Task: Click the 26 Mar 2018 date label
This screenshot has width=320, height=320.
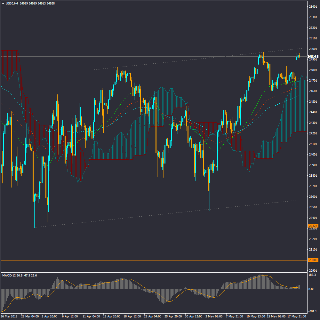Action: tap(10, 316)
